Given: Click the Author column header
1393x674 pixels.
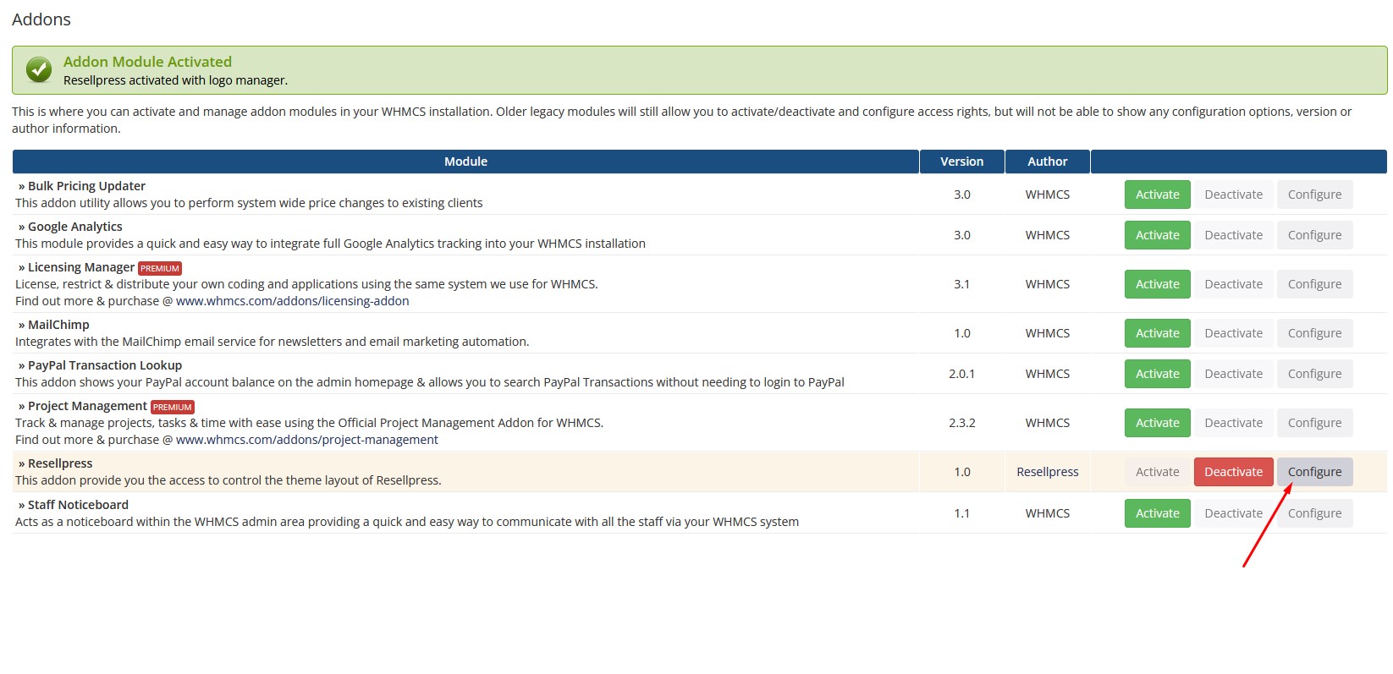Looking at the screenshot, I should 1047,162.
